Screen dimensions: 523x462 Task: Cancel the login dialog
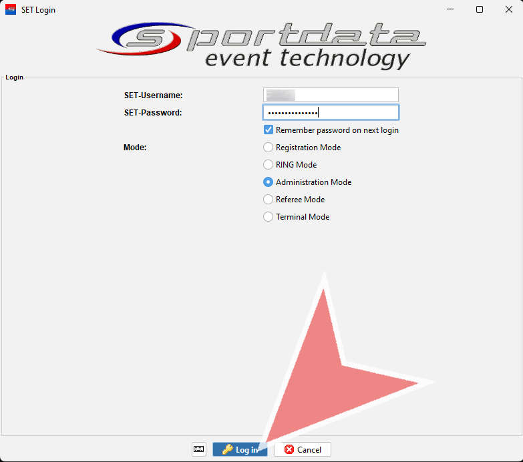(x=303, y=449)
